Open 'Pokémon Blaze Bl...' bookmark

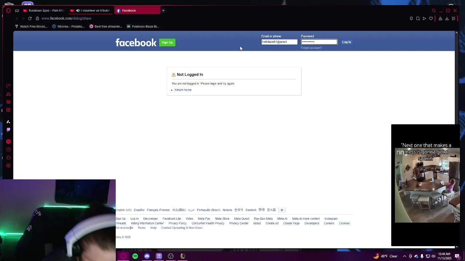click(x=143, y=26)
